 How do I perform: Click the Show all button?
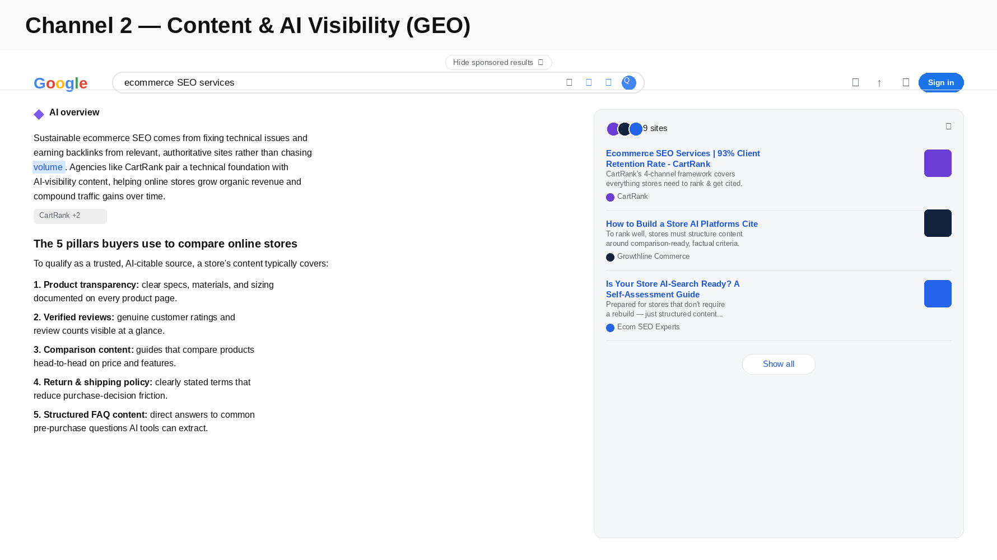(x=779, y=364)
